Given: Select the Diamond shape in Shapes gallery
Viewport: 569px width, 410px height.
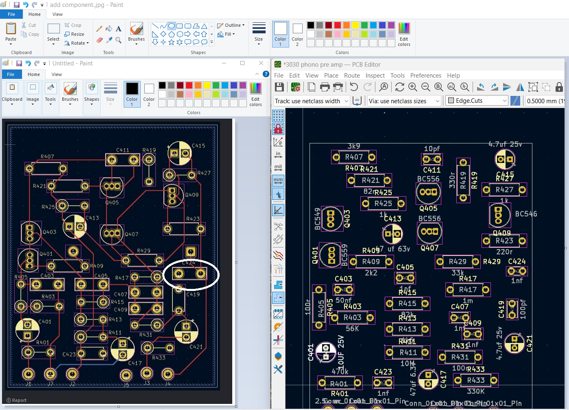Looking at the screenshot, I should pos(163,34).
